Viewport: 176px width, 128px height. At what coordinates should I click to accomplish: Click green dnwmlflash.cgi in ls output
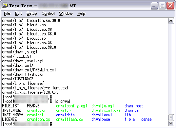[x=70, y=119]
